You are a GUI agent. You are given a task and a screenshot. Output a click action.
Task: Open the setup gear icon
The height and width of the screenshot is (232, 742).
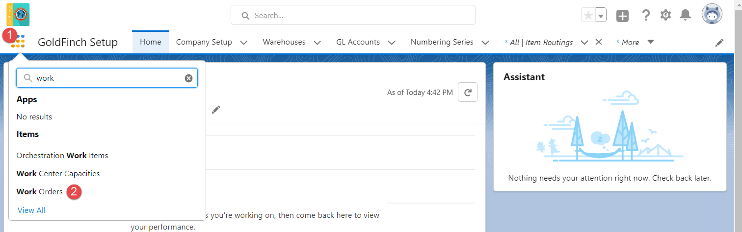pos(665,15)
